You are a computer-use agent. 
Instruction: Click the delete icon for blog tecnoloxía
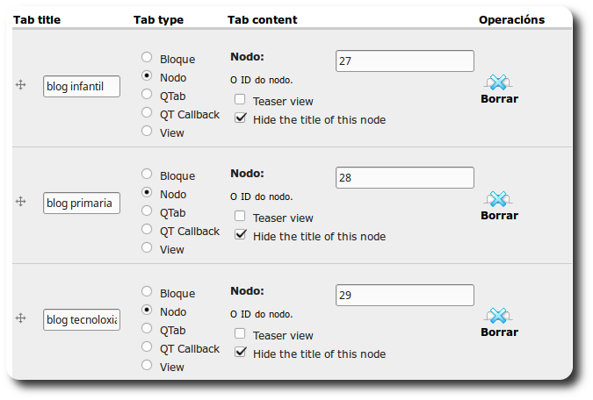coord(498,316)
